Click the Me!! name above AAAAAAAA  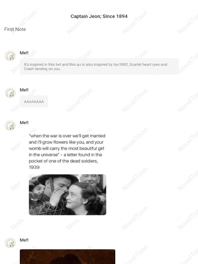tap(24, 90)
